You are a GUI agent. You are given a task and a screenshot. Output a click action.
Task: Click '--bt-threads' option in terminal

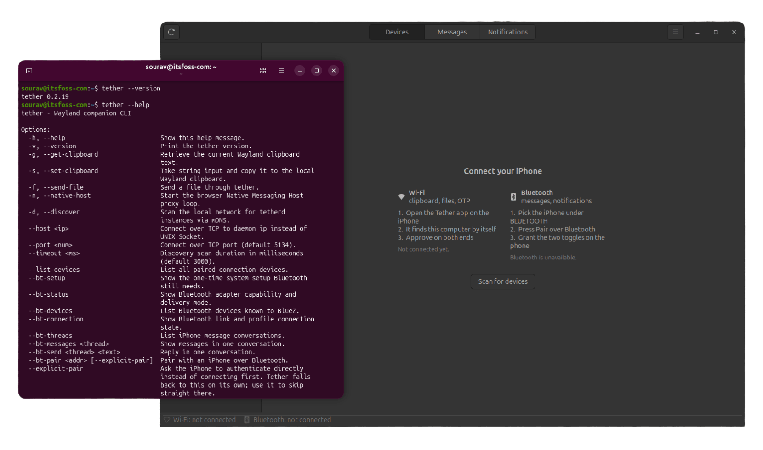(51, 336)
